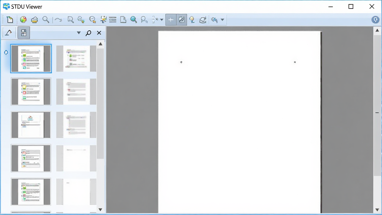Select the third thumbnail in right column
Viewport: 382px width, 215px height.
[x=76, y=125]
